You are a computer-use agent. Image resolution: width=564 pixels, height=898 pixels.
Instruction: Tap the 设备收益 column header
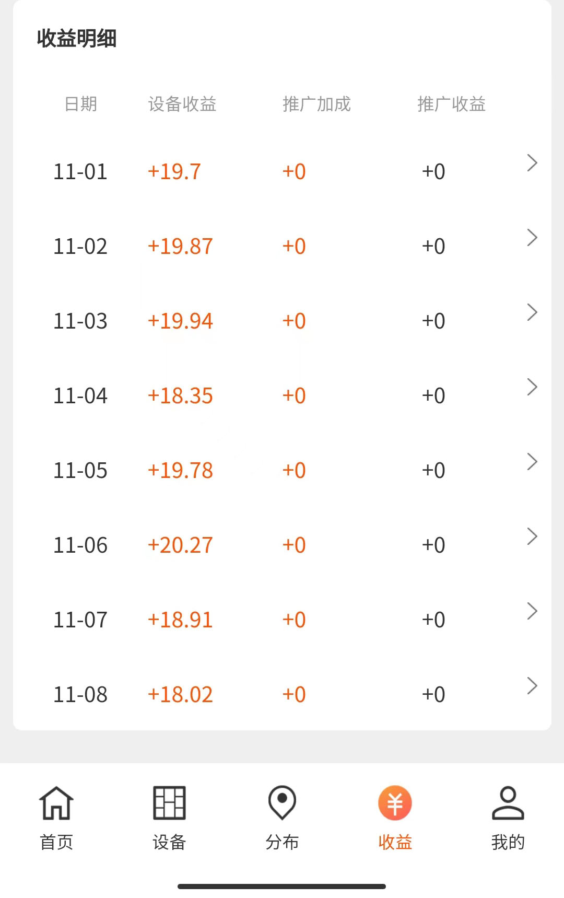pos(182,104)
